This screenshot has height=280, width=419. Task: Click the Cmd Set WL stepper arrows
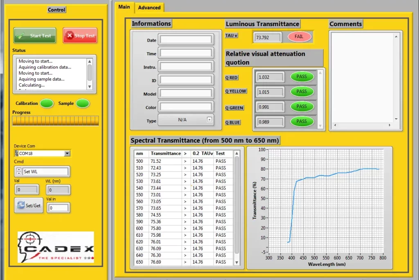[19, 171]
